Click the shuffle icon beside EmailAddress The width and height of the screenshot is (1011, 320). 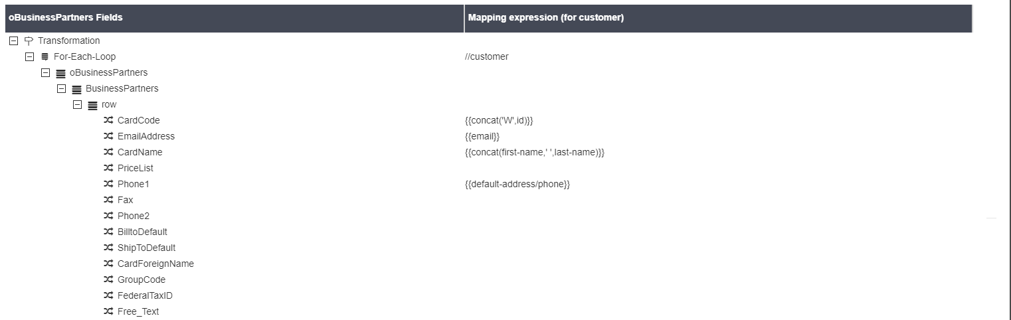click(108, 136)
